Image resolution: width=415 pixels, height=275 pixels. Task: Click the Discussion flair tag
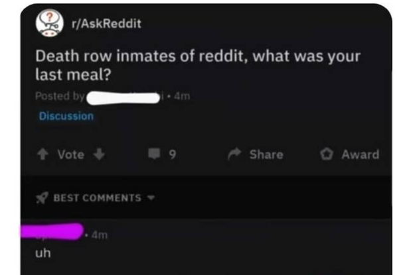click(x=66, y=116)
